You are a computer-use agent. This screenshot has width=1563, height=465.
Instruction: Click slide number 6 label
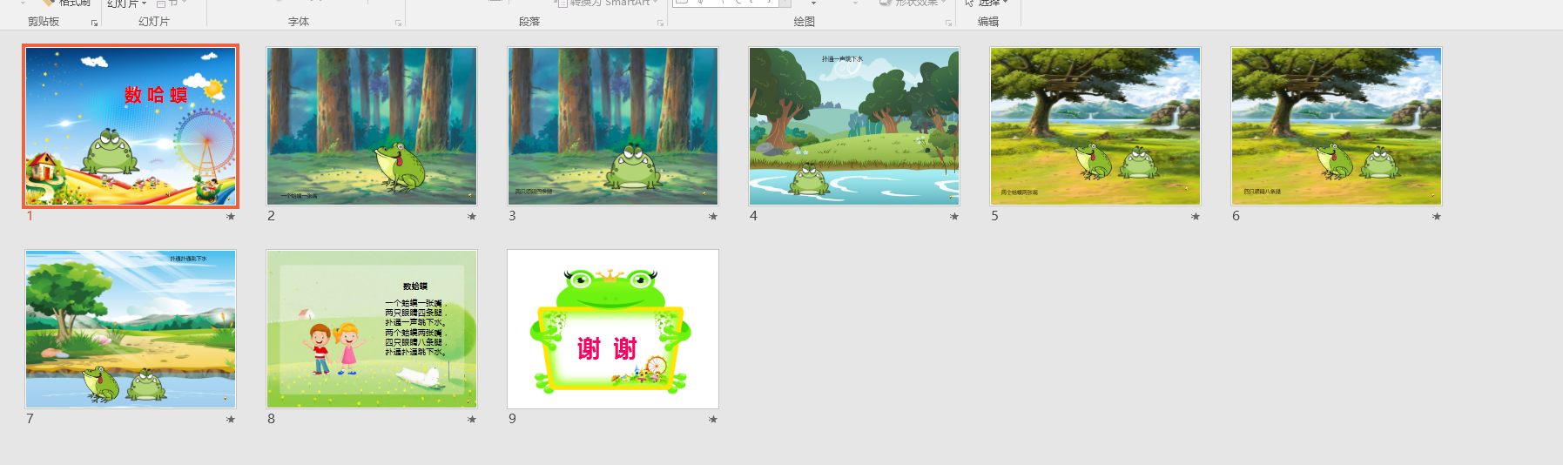tap(1236, 216)
